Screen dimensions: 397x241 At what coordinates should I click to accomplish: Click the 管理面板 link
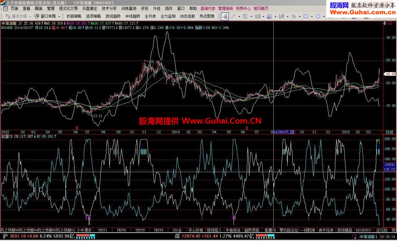coord(225,8)
